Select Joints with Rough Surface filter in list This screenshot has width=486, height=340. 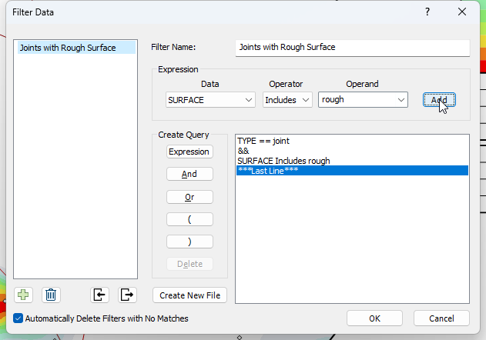pos(76,48)
